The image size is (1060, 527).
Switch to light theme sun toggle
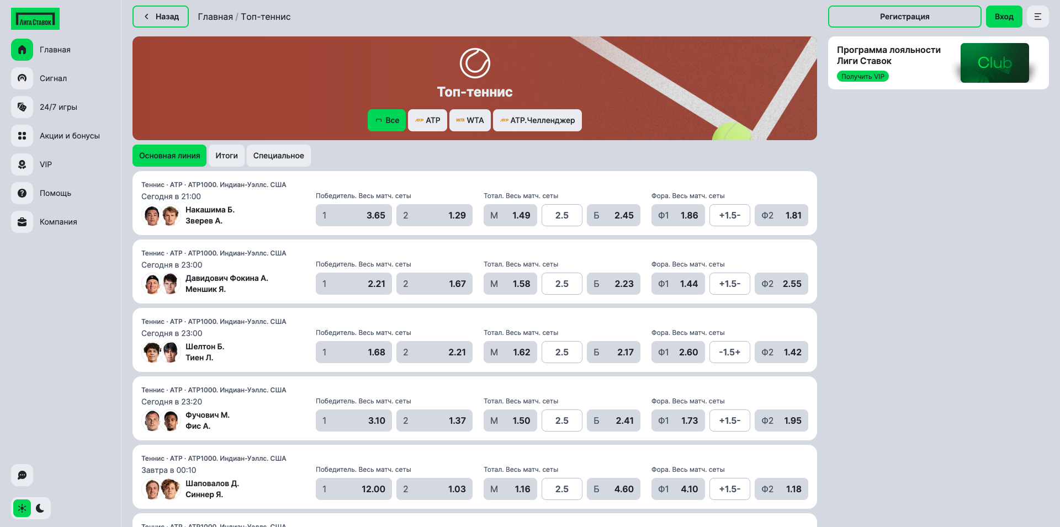point(22,508)
